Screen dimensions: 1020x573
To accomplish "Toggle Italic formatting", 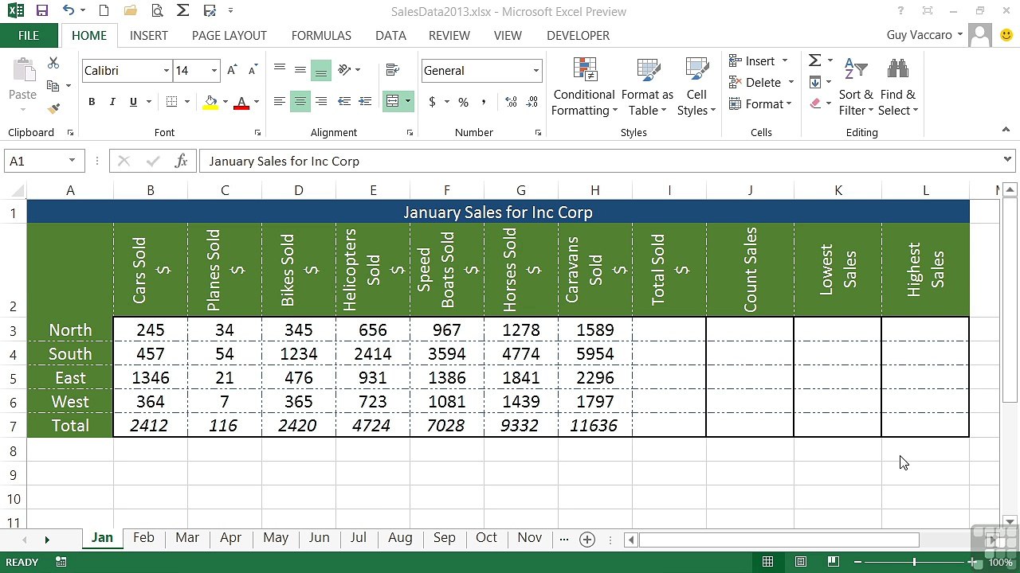I will click(112, 102).
